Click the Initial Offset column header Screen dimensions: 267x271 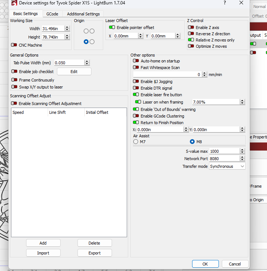[x=106, y=112]
